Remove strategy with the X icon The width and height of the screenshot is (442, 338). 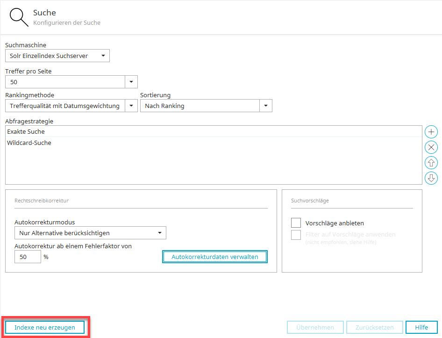pos(431,147)
